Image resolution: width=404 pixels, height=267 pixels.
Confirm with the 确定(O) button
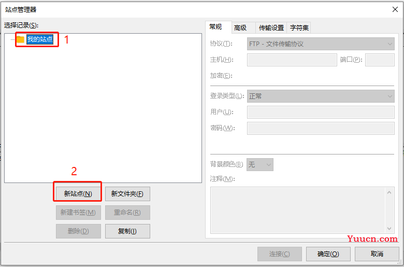tap(328, 254)
